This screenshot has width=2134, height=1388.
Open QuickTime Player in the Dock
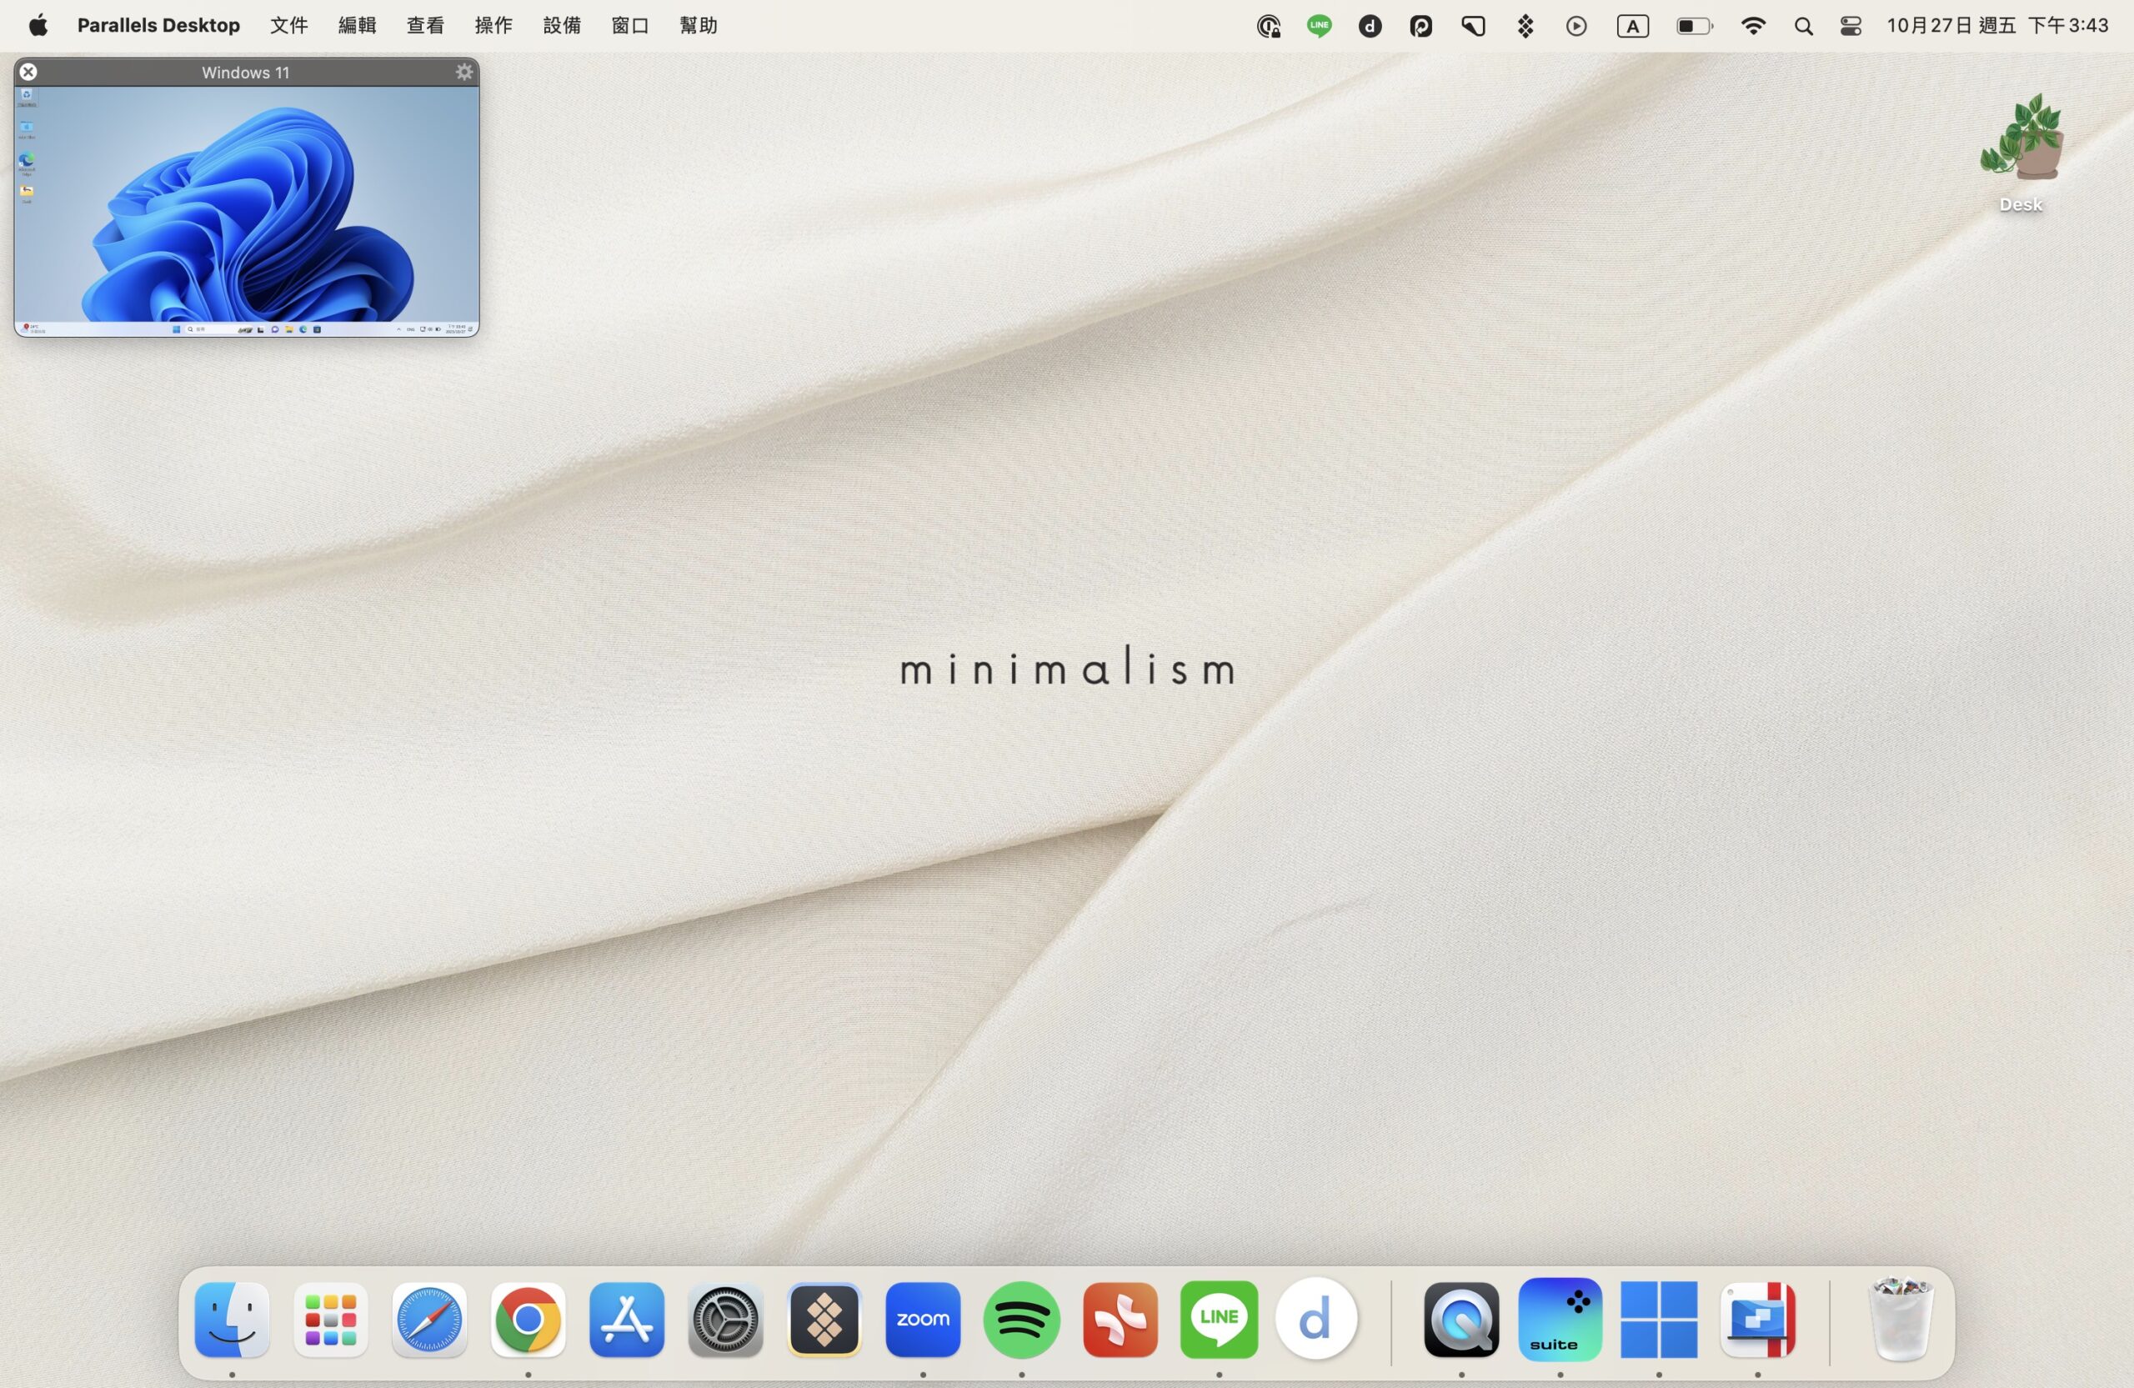pos(1461,1319)
